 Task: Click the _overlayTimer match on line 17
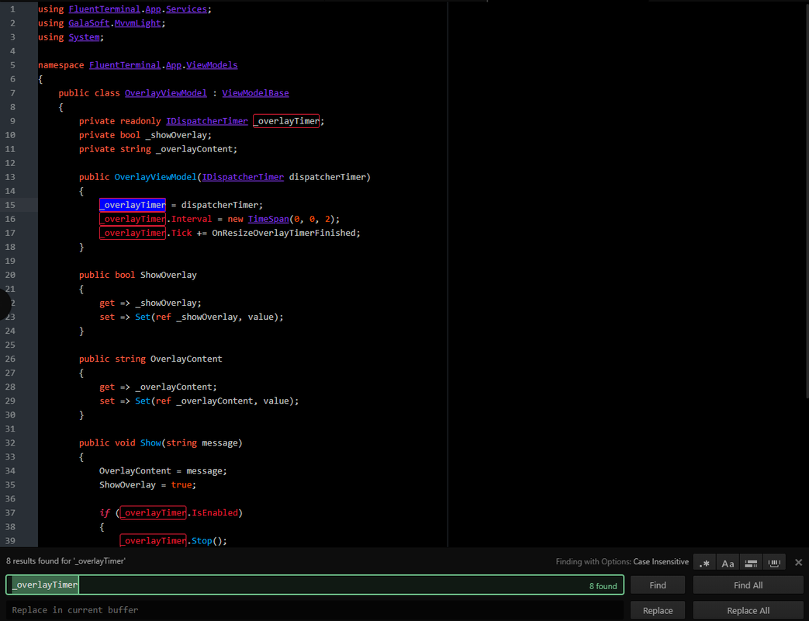click(x=133, y=233)
